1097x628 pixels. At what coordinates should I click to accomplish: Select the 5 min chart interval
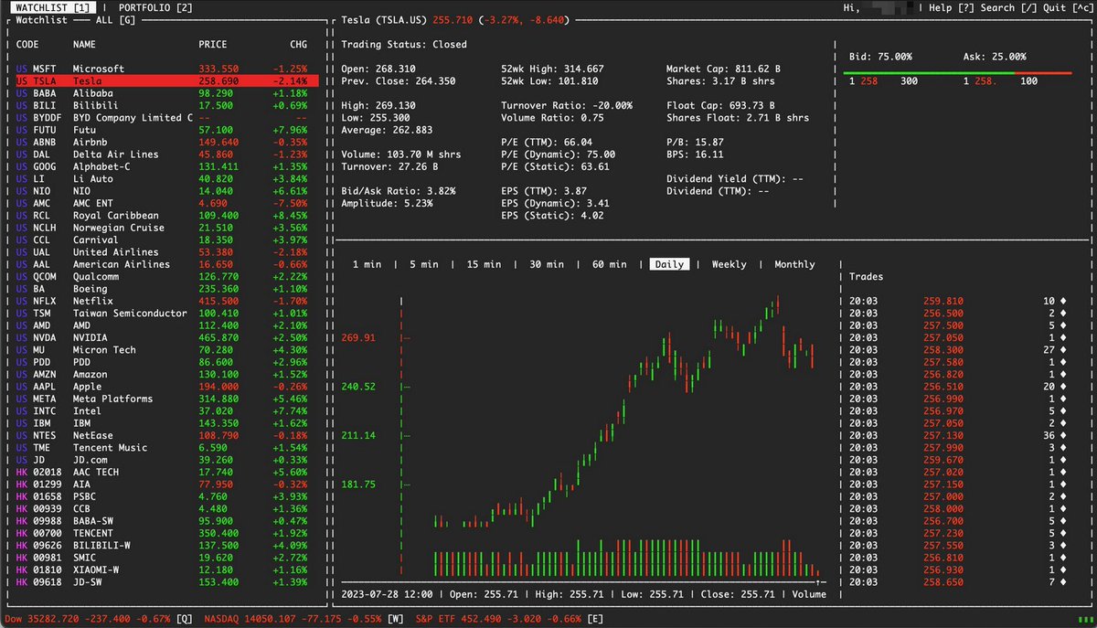coord(424,264)
